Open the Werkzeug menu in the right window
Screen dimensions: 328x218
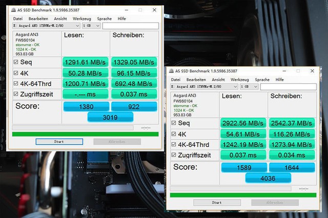[x=240, y=79]
